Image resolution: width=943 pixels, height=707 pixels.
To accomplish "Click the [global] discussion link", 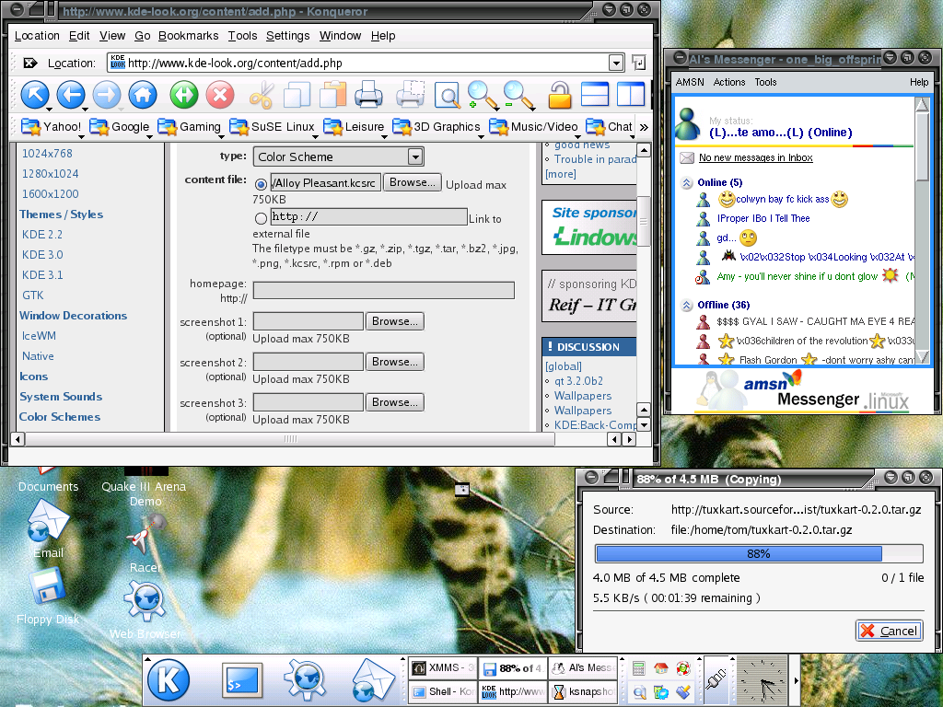I will [563, 366].
